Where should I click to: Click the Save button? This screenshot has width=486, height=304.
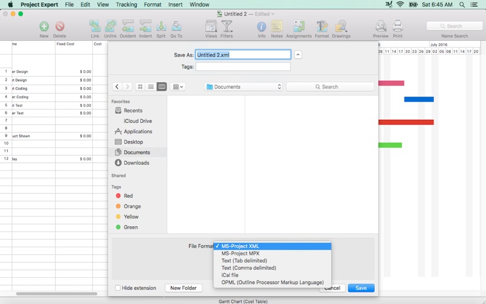tap(361, 288)
